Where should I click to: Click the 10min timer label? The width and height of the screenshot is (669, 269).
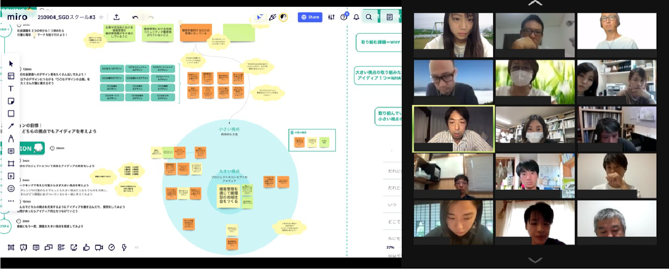[26, 202]
